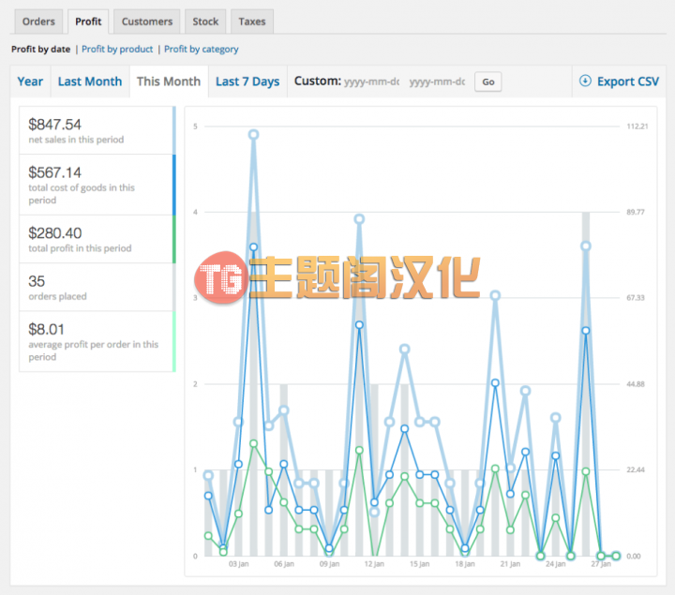The width and height of the screenshot is (675, 595).
Task: Highlight the $280.40 total profit legend
Action: (97, 239)
